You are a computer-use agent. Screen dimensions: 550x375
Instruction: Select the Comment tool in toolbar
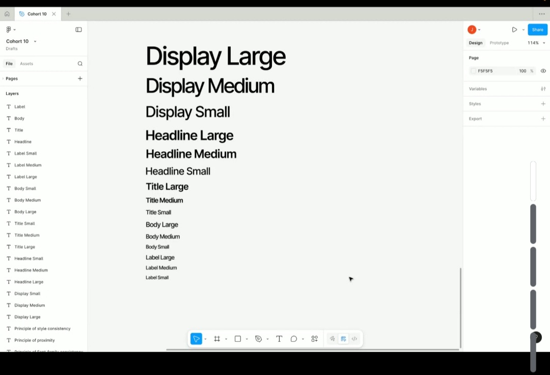click(x=294, y=339)
